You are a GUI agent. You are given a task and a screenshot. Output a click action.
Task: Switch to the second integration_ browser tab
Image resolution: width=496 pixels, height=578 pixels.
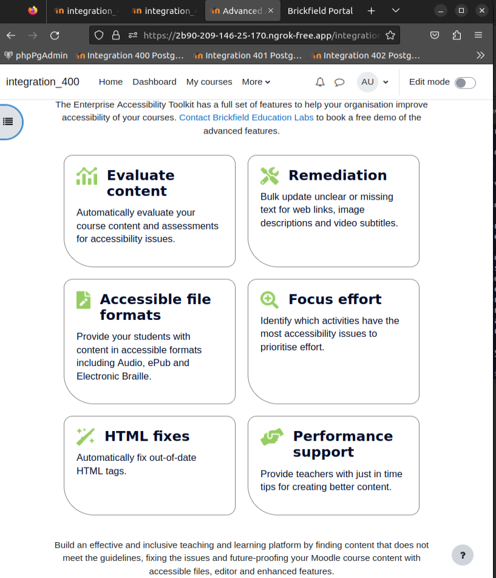coord(163,11)
